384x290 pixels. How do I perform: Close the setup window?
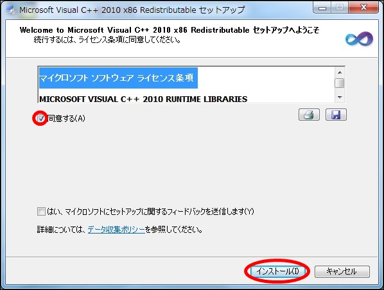[363, 8]
